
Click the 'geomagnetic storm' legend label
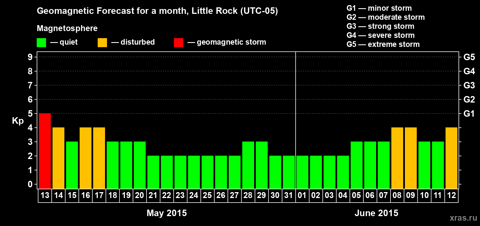click(232, 42)
